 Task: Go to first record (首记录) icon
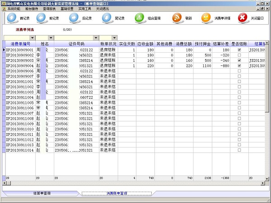12,18
